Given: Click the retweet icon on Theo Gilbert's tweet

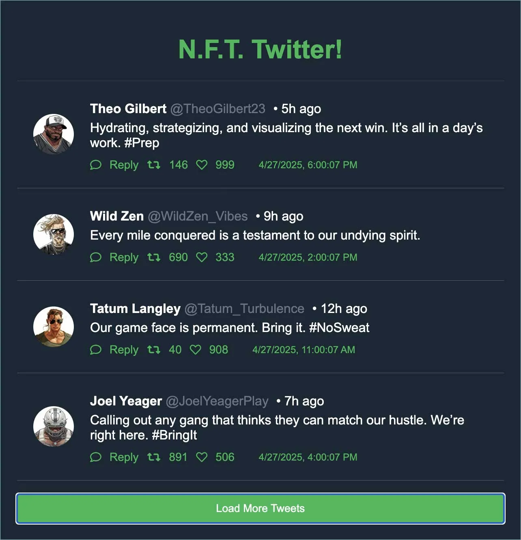Looking at the screenshot, I should coord(154,165).
